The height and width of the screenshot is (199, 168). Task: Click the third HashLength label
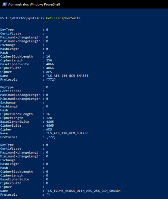point(10,164)
